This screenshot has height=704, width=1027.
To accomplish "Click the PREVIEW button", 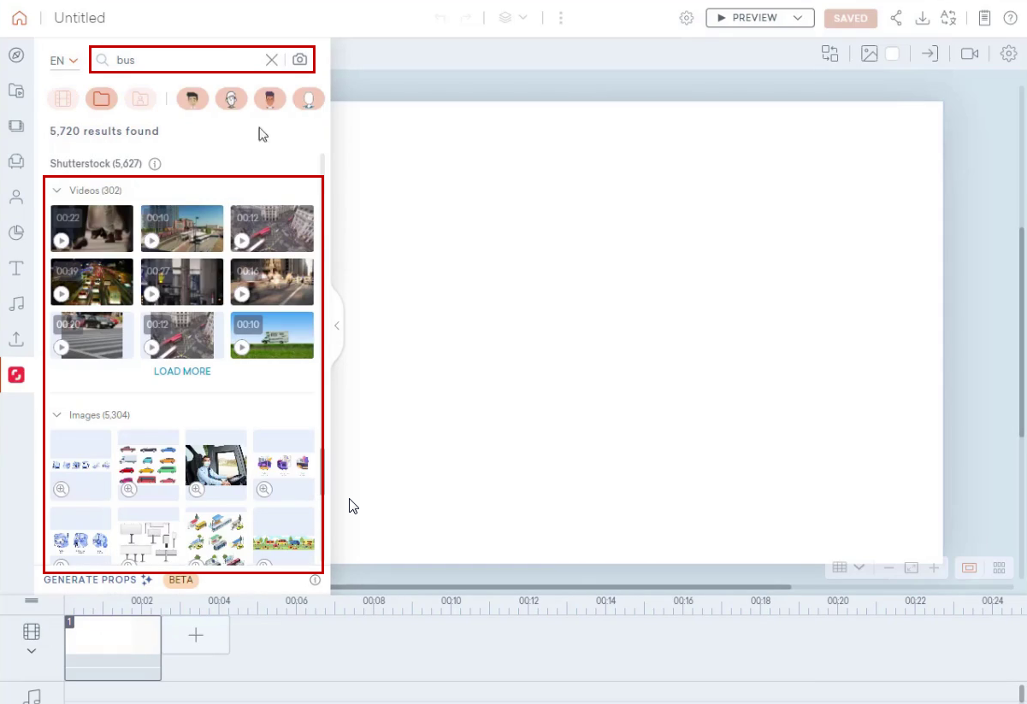I will (747, 18).
